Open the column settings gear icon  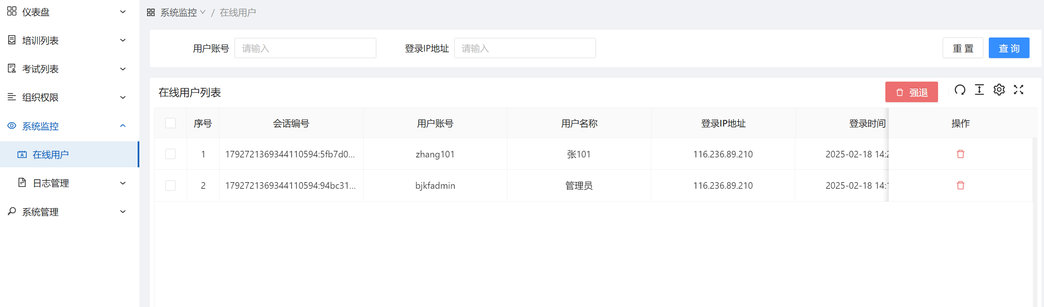click(999, 90)
